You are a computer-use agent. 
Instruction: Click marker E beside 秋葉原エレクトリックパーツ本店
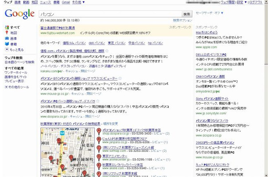coord(99,166)
